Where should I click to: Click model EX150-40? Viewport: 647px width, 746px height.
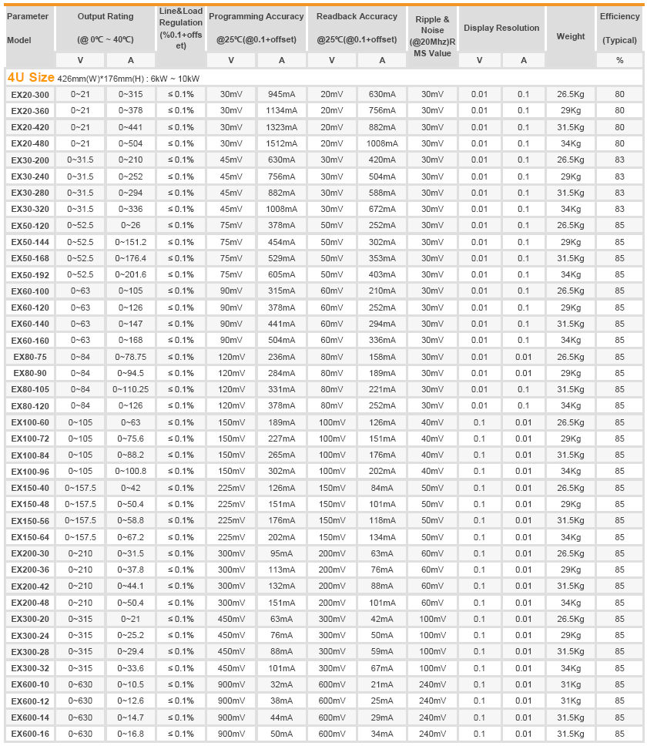(x=30, y=488)
